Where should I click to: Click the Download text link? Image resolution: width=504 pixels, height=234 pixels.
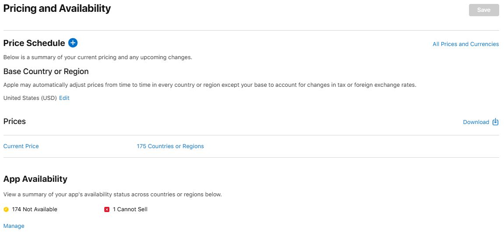476,122
